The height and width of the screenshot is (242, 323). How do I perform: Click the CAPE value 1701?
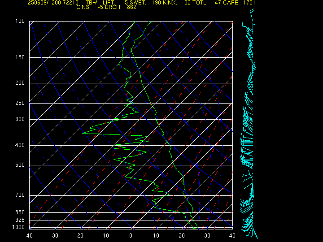tap(249, 3)
